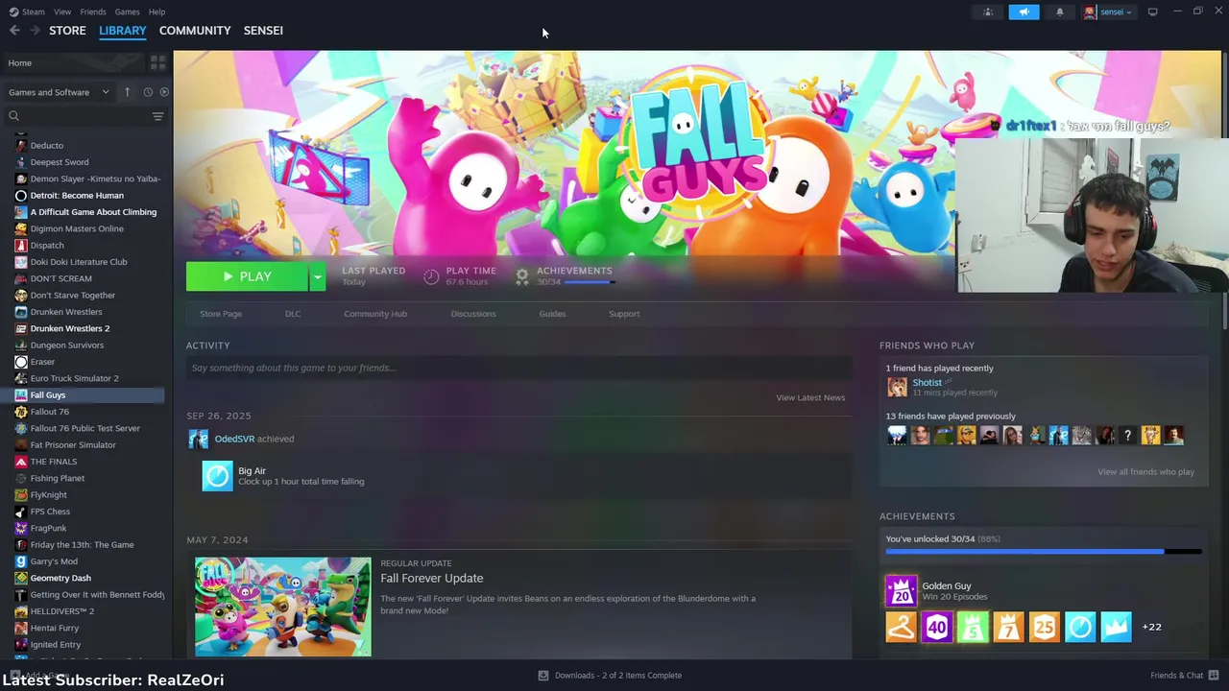Click the Fall Forever Update headline
This screenshot has height=691, width=1229.
[x=432, y=579]
